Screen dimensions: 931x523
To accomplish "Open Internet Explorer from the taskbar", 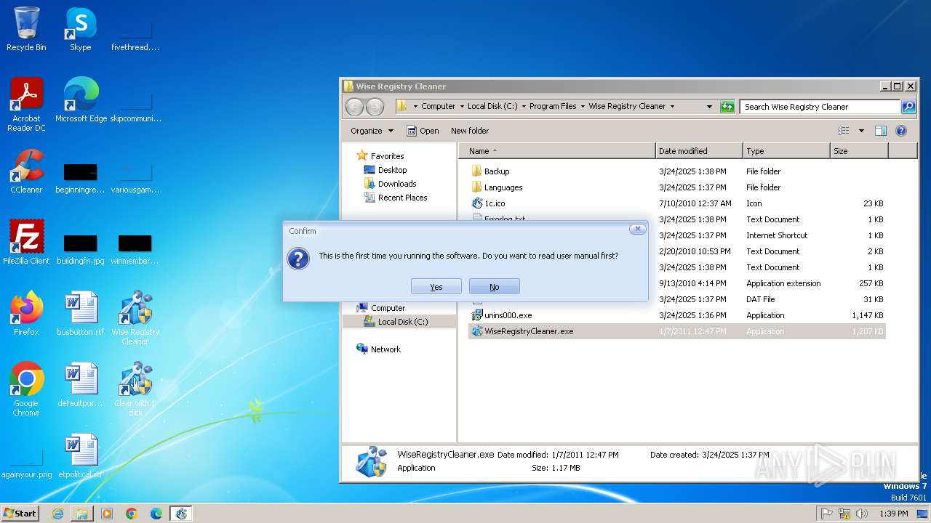I will (57, 514).
